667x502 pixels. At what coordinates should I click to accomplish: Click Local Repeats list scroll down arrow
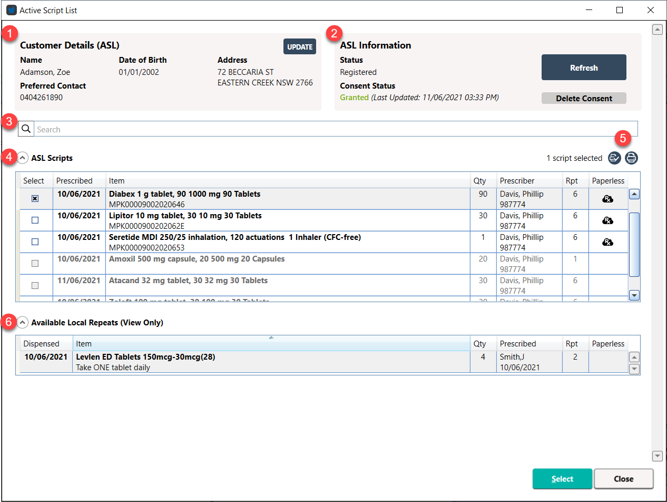pyautogui.click(x=634, y=369)
